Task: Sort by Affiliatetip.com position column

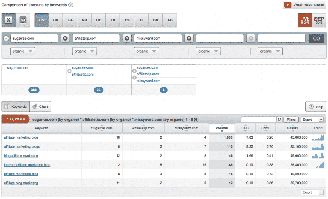Action: tap(143, 128)
